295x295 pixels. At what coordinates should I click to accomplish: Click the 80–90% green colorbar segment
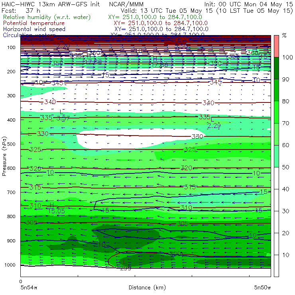(276, 90)
